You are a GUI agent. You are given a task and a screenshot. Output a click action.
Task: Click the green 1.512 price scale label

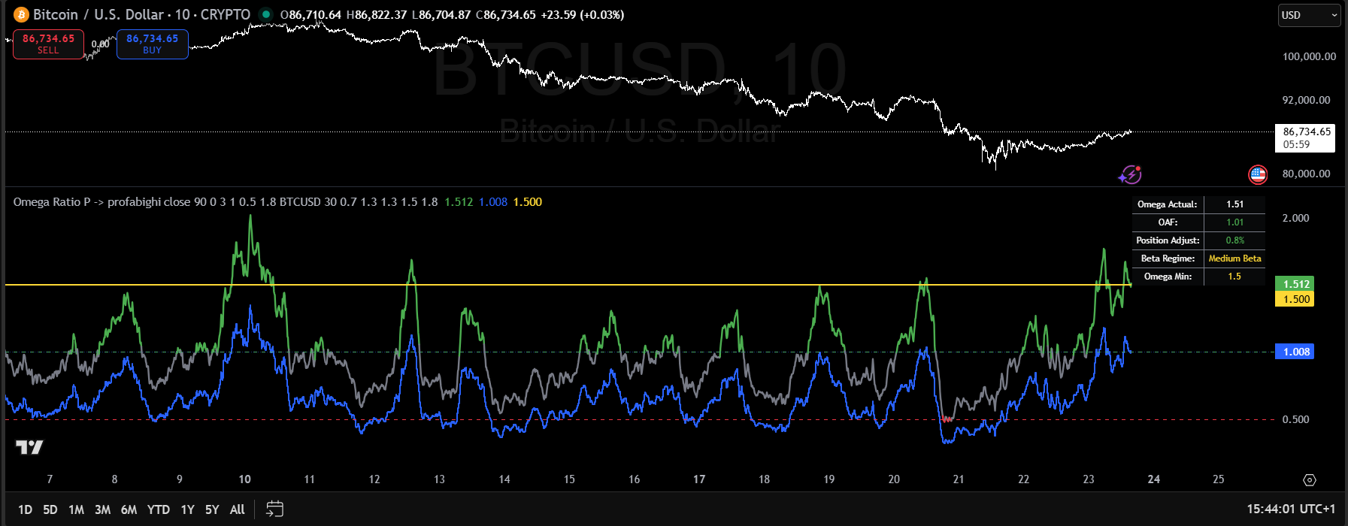pos(1295,284)
